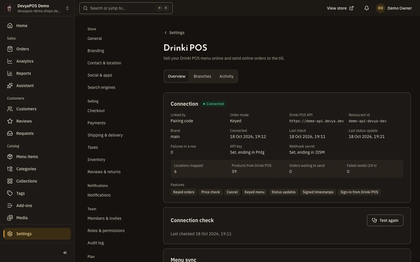Click the Reports bar chart icon
Image resolution: width=420 pixels, height=262 pixels.
10,73
